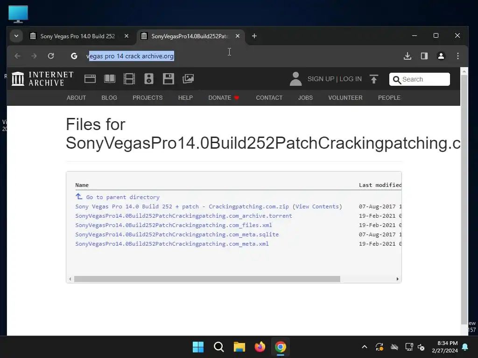Viewport: 478px width, 358px height.
Task: Open the PROJECTS menu item
Action: (x=148, y=98)
